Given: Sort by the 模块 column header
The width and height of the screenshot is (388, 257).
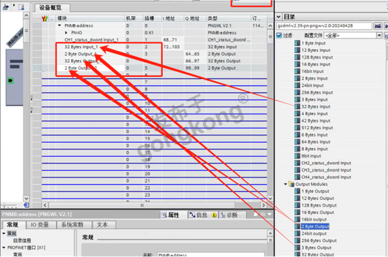Looking at the screenshot, I should [90, 18].
